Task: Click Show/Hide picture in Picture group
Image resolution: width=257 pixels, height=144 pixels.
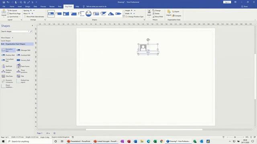Action: [x=158, y=17]
